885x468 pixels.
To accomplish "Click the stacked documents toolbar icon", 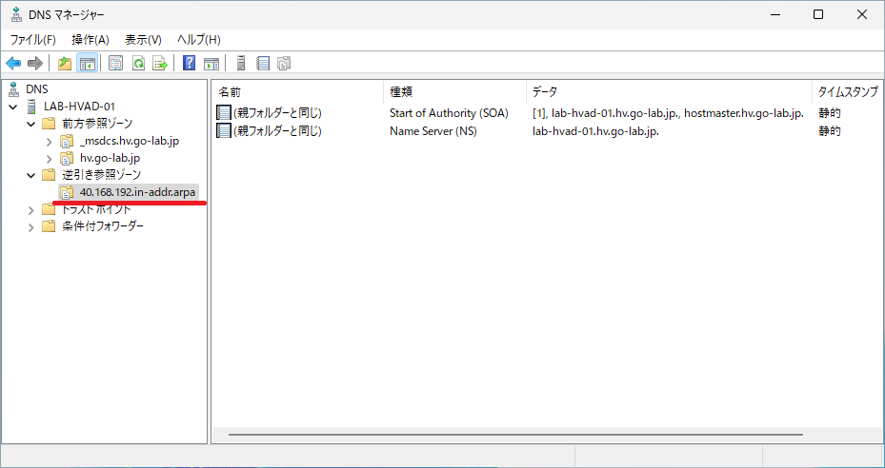I will (285, 63).
